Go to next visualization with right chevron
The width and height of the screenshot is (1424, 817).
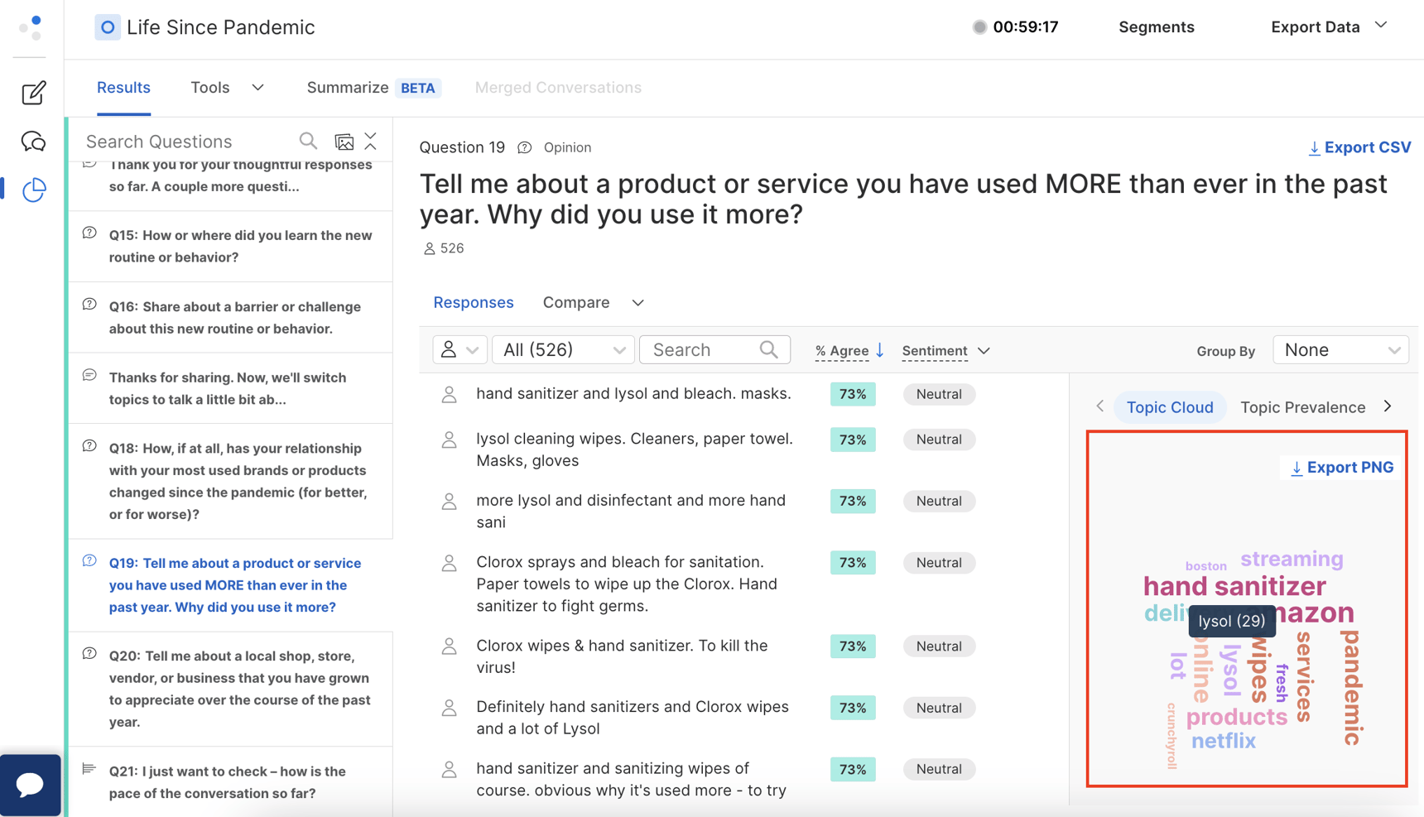tap(1388, 406)
